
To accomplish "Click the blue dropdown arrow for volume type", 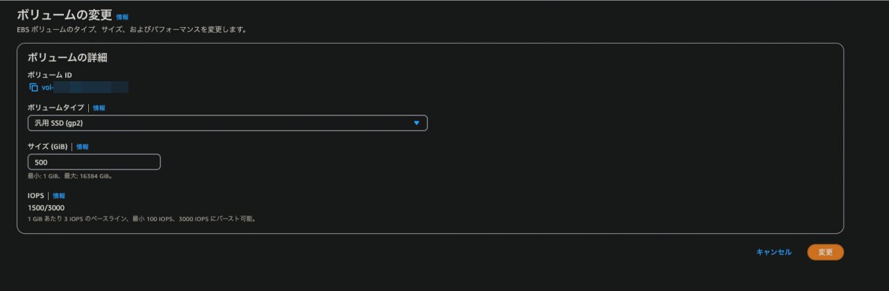I will point(417,123).
